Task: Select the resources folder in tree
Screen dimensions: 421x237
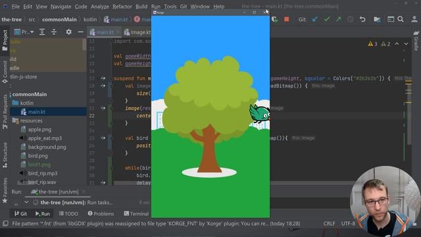Action: 31,120
